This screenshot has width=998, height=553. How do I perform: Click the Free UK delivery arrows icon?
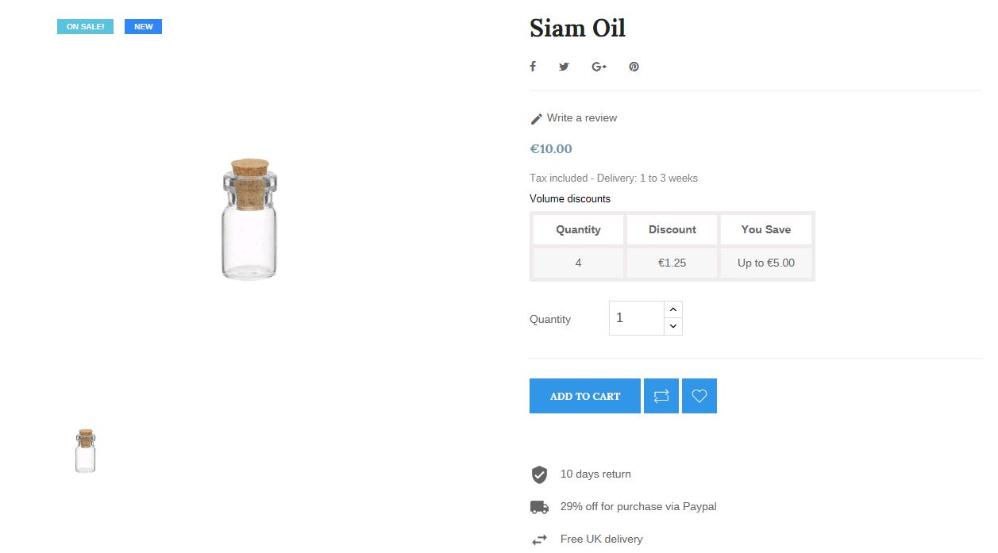tap(539, 540)
